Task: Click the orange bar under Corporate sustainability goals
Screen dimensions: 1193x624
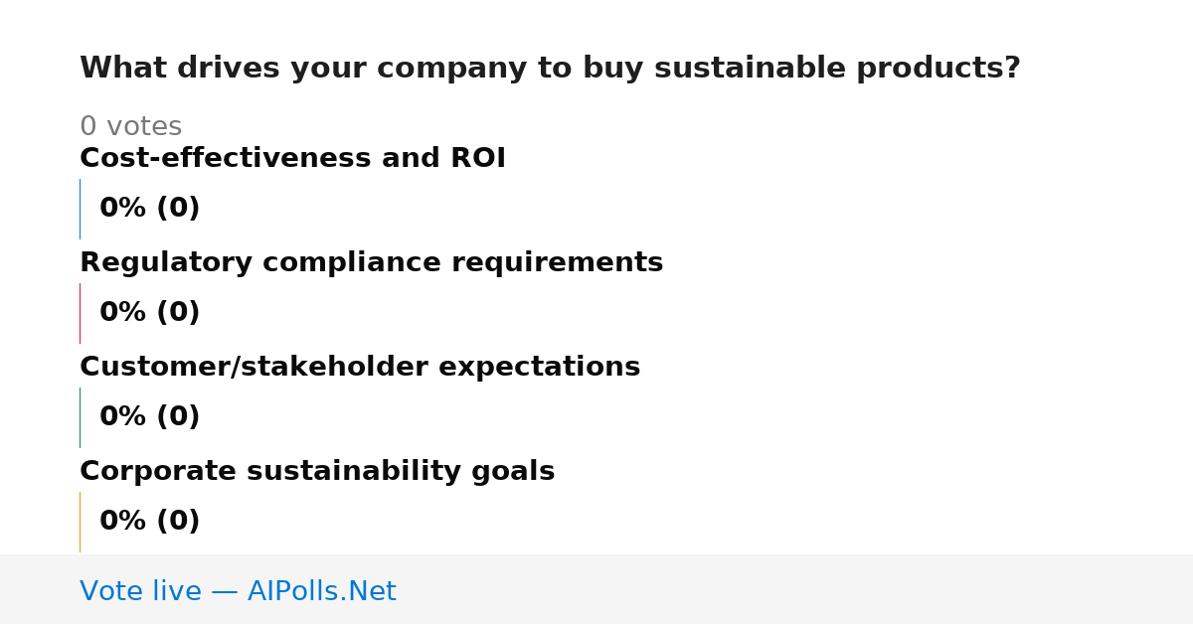Action: pos(80,522)
